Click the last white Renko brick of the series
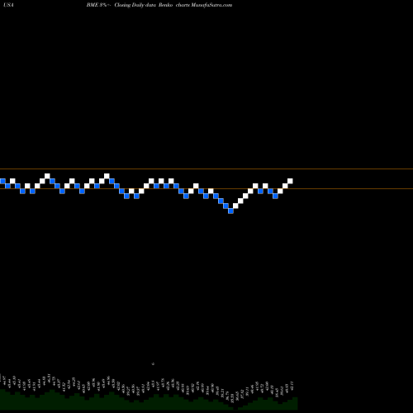This screenshot has width=413, height=413. click(290, 181)
